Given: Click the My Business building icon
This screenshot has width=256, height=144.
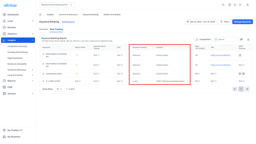Looking at the screenshot, I should 4,137.
